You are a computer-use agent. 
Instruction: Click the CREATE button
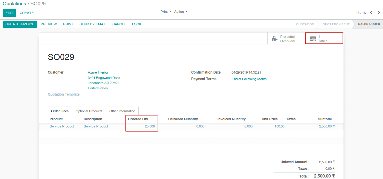tap(27, 13)
